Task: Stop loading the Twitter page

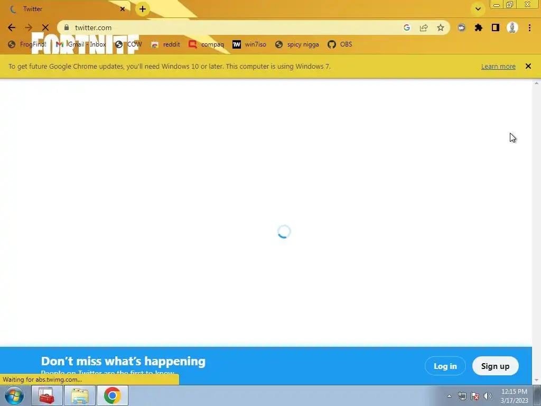Action: [x=45, y=27]
